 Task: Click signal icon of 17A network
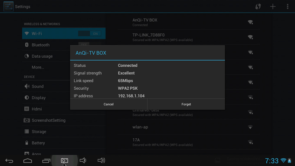pos(250,142)
